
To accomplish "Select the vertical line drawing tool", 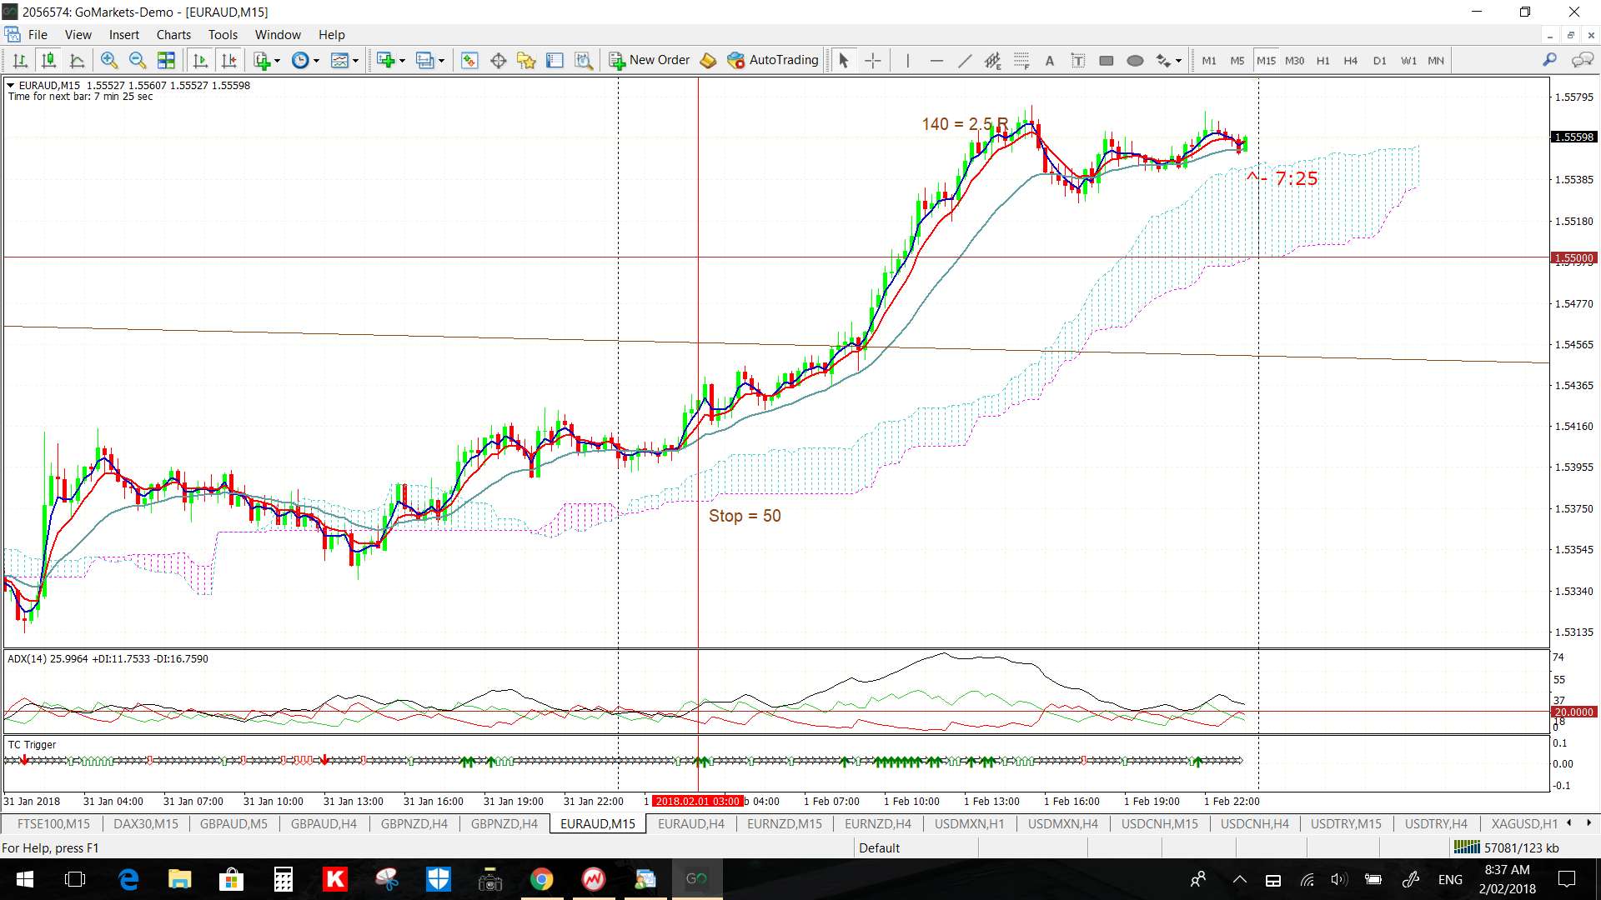I will (908, 60).
